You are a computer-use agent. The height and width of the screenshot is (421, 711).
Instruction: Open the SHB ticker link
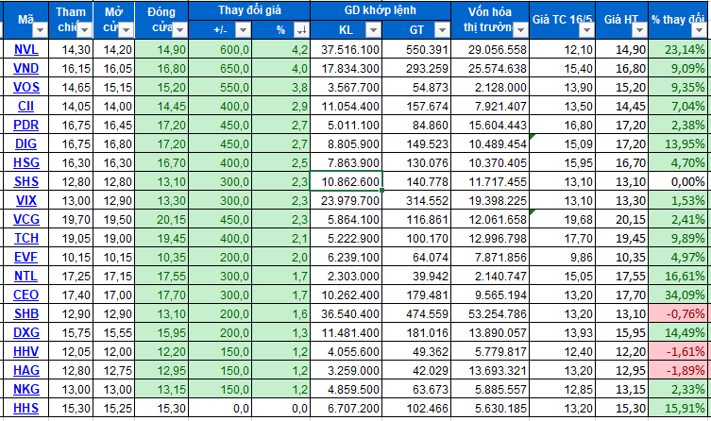pyautogui.click(x=25, y=313)
